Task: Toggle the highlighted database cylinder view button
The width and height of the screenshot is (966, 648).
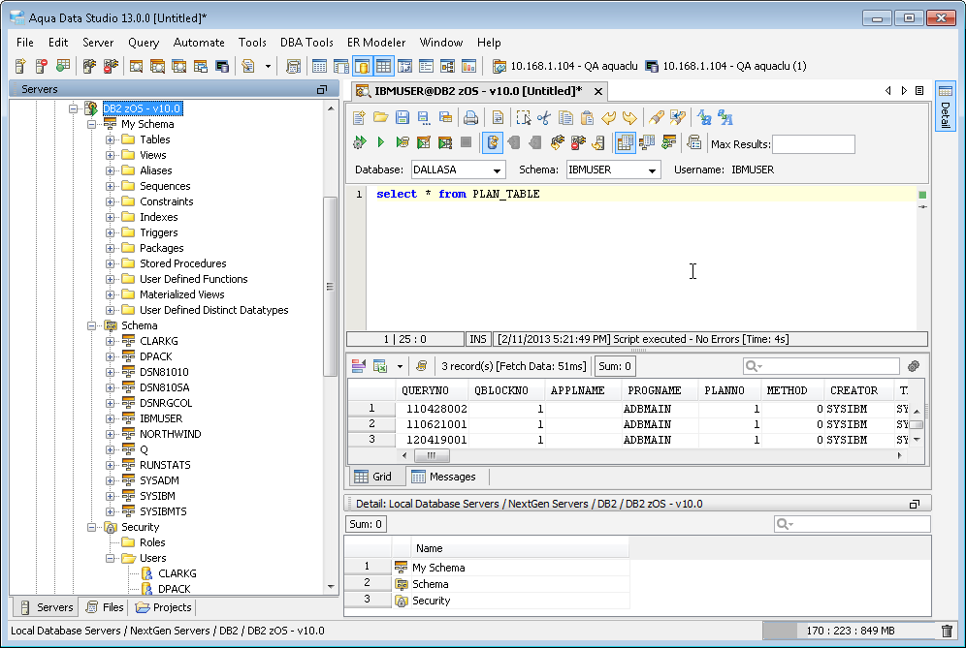Action: 363,66
